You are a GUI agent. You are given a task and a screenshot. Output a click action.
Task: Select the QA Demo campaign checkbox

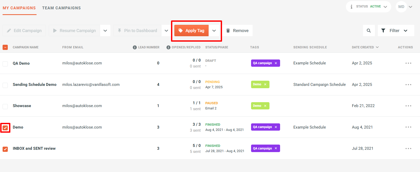(5, 64)
